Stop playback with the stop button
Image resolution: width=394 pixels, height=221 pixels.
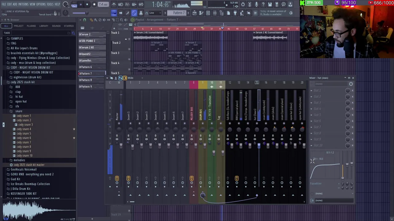click(x=87, y=4)
